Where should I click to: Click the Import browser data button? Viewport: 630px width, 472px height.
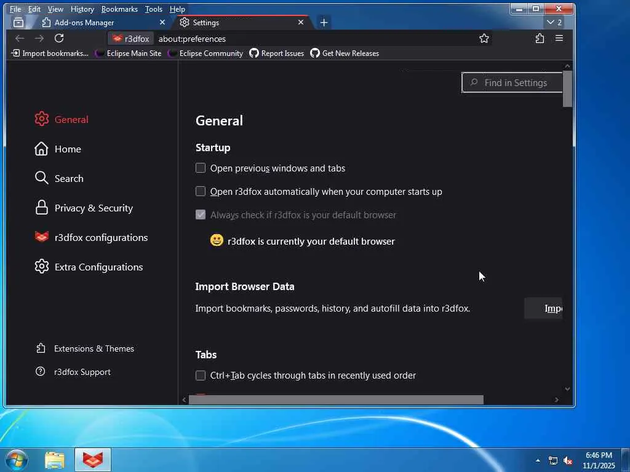(543, 309)
